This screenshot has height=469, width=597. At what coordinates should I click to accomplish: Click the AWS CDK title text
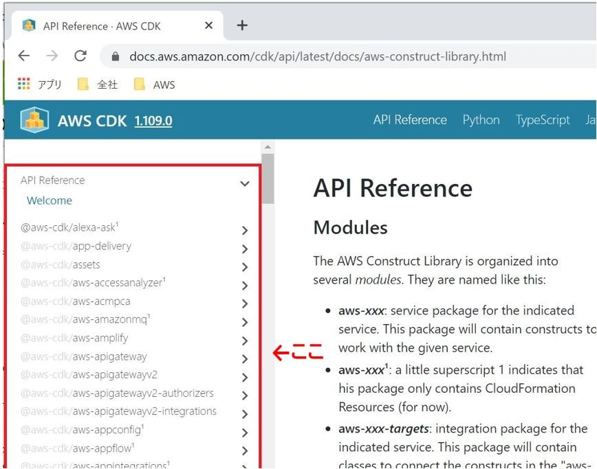92,121
